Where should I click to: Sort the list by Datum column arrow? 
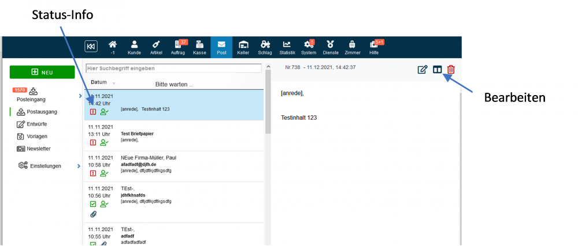point(114,84)
